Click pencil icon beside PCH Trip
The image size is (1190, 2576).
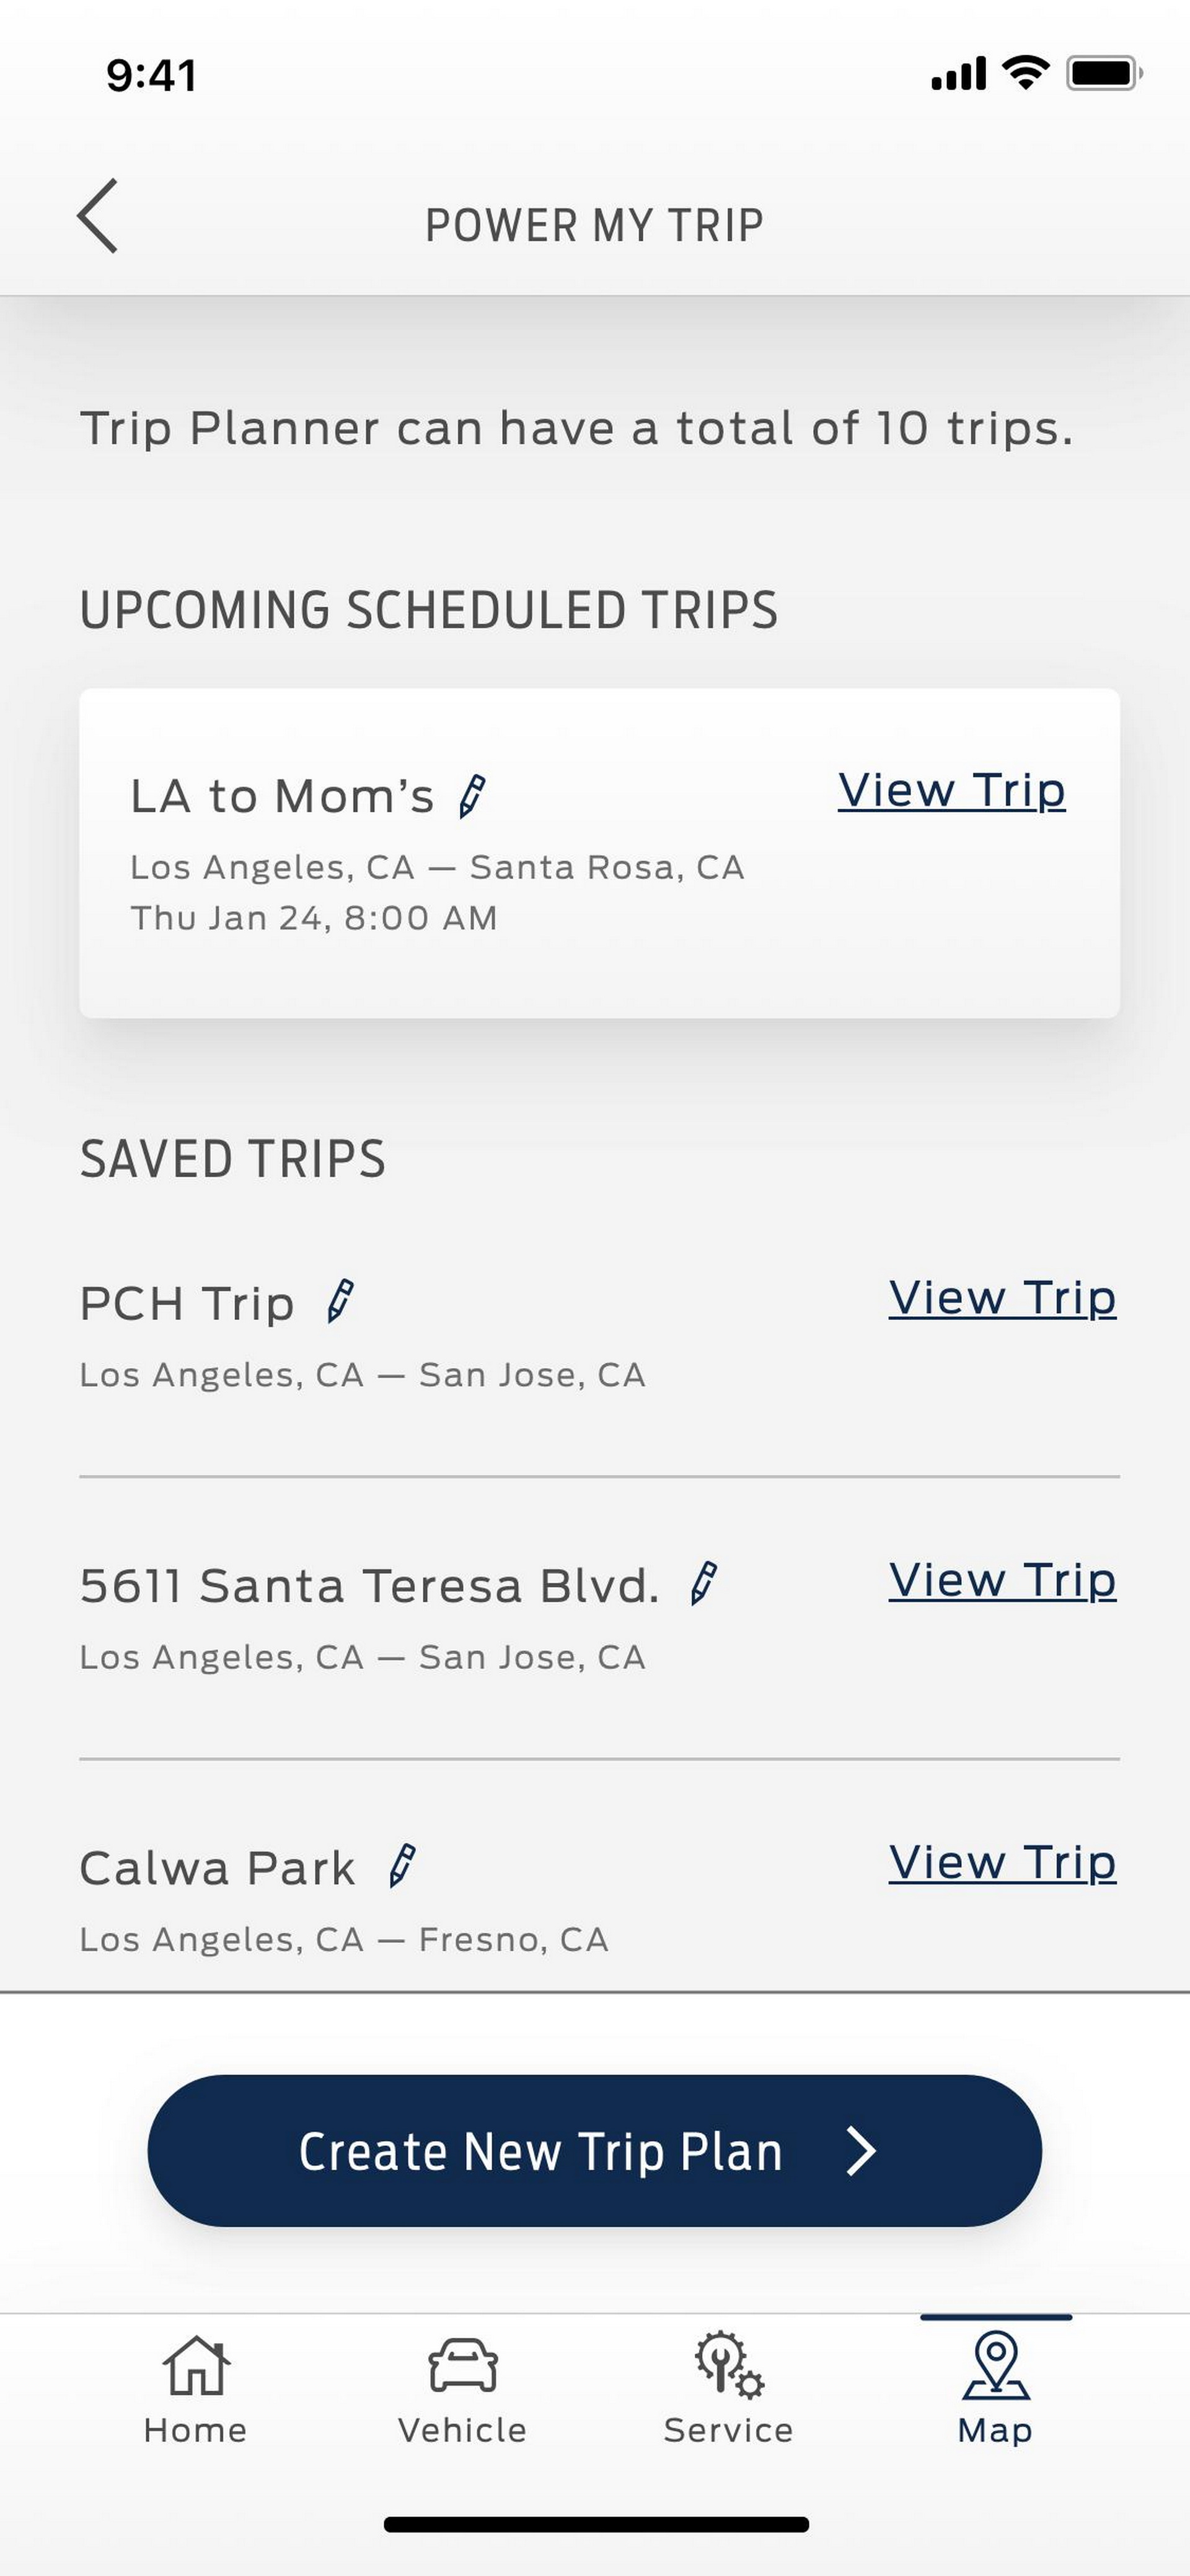[340, 1302]
